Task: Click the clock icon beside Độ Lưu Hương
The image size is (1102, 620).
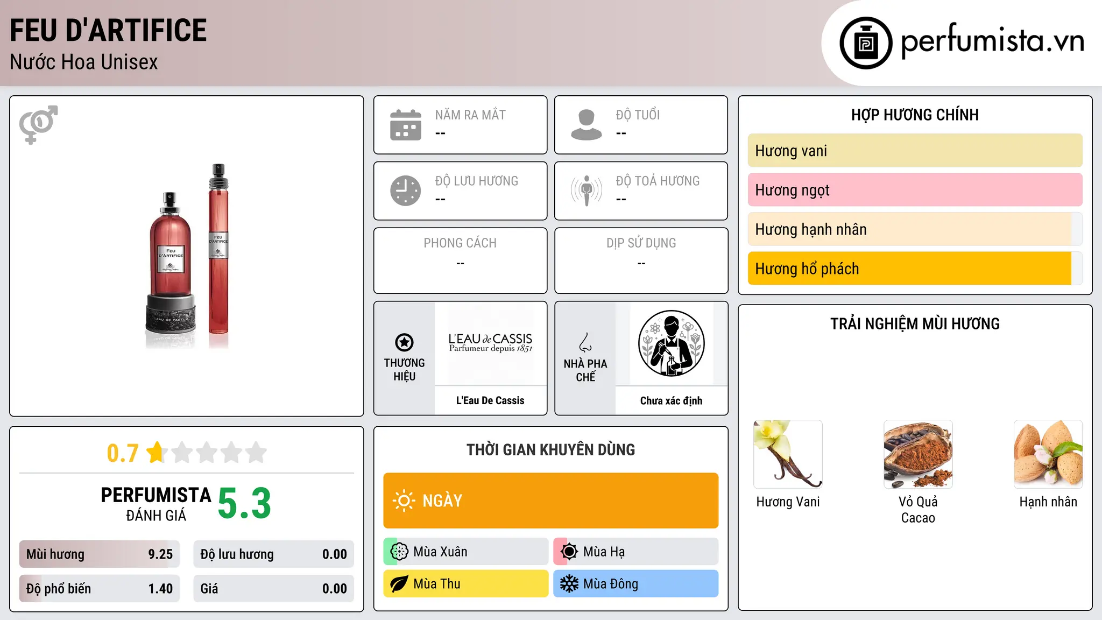Action: 406,191
